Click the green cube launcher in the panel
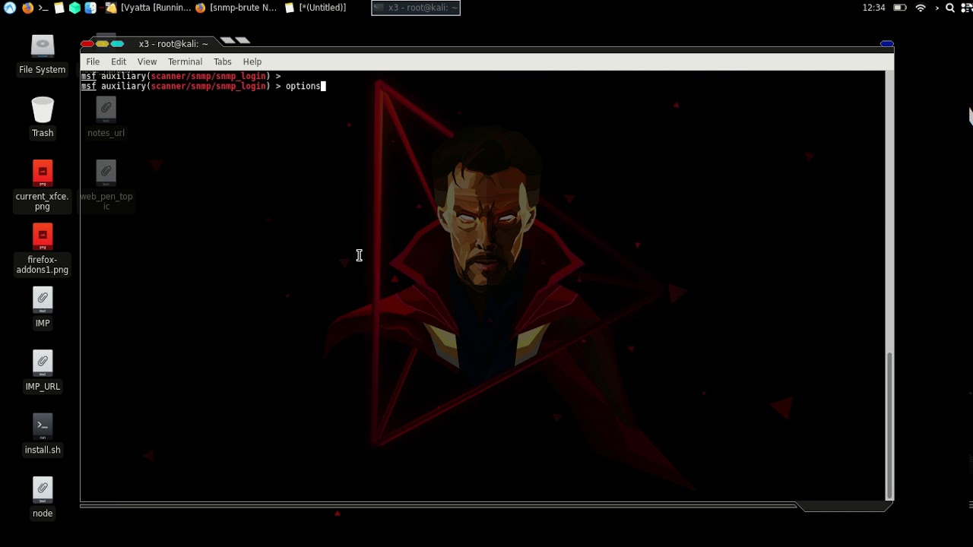The image size is (973, 547). (75, 8)
